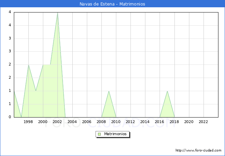Click the 'Matrimonios' legend label

115,134
